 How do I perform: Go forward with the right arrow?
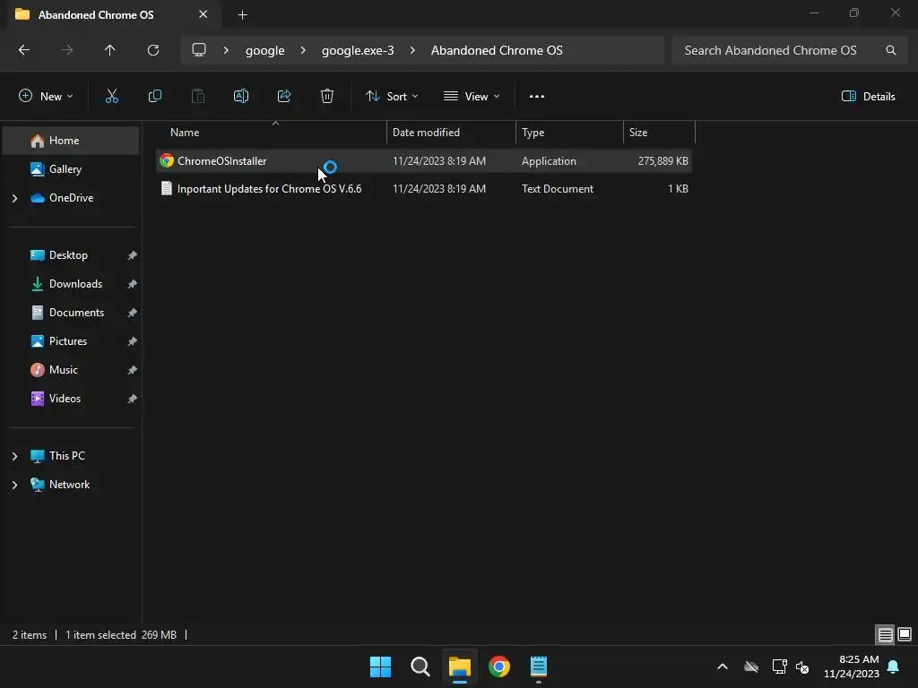[x=67, y=50]
